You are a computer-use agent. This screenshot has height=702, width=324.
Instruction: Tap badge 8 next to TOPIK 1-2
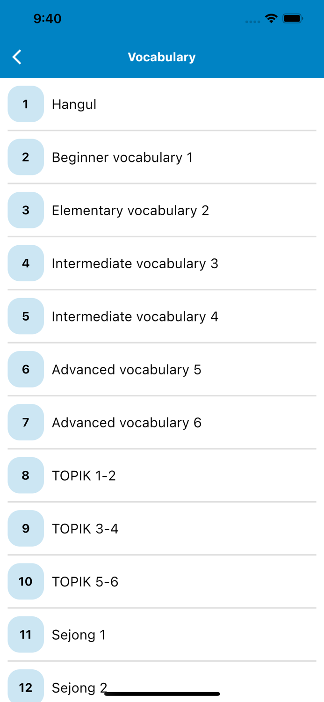(x=26, y=475)
